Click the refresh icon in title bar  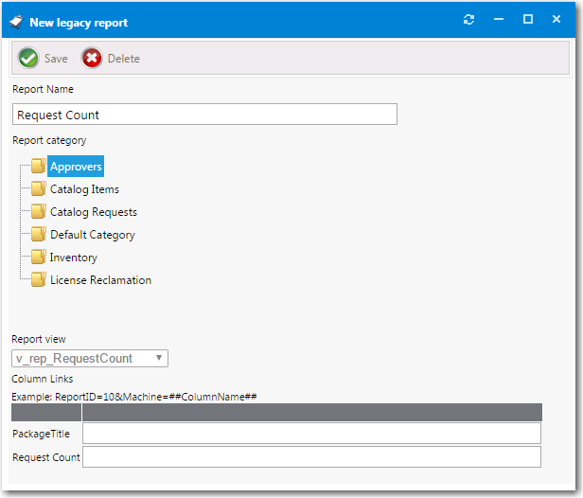[x=468, y=20]
